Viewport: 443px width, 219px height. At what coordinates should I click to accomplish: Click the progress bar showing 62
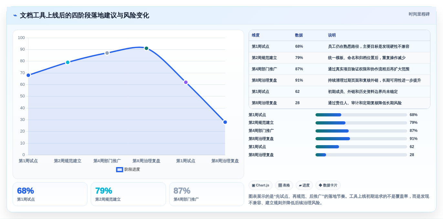click(361, 147)
